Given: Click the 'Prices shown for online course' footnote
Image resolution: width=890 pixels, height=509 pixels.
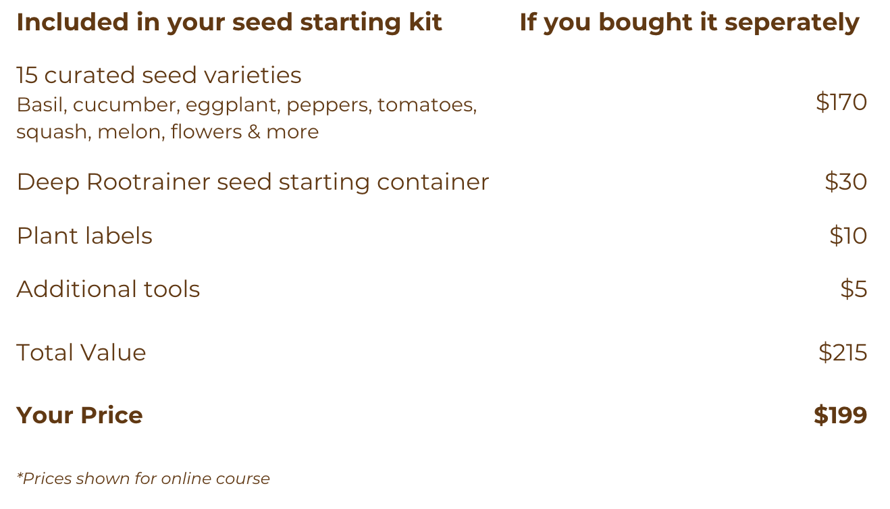Looking at the screenshot, I should click(142, 479).
